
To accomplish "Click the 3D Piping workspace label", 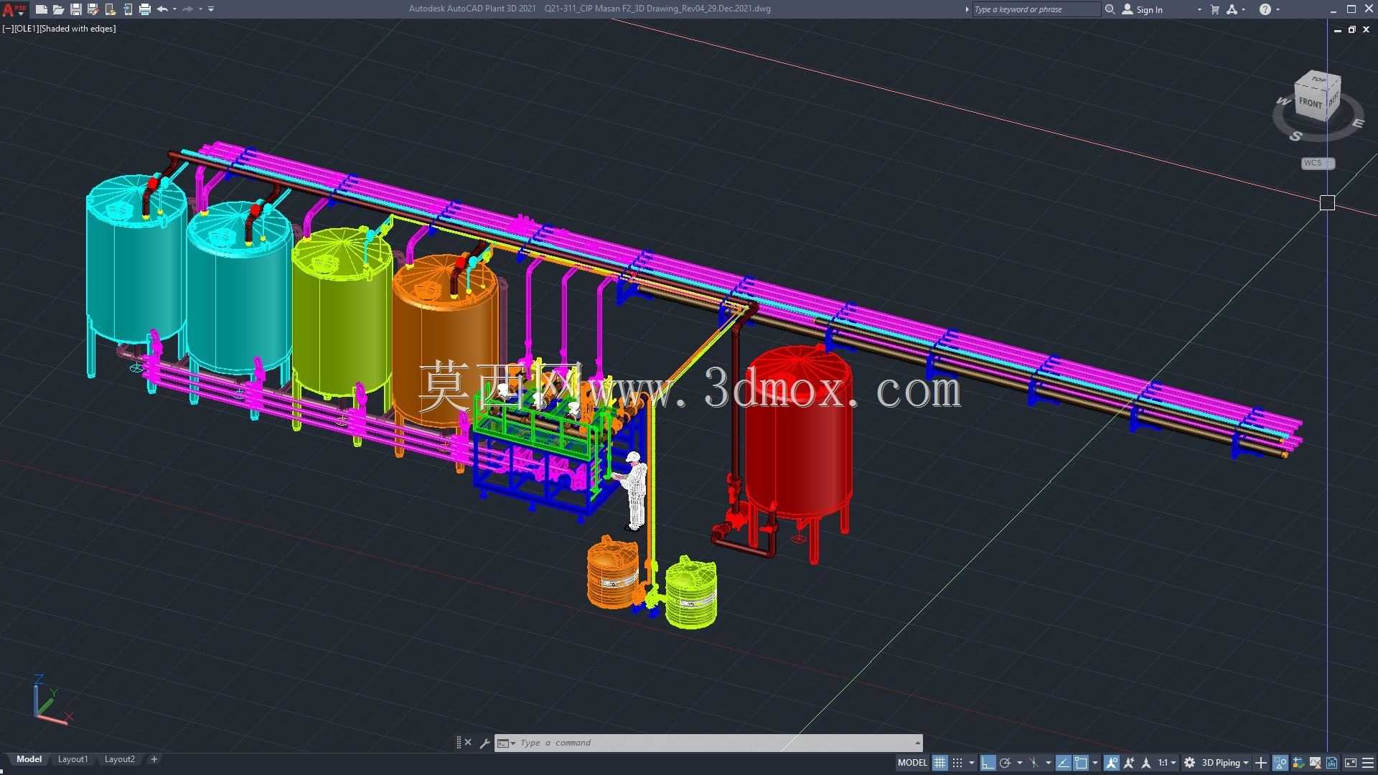I will [1221, 763].
